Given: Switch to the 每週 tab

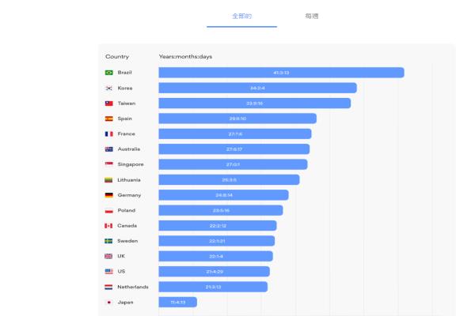Looking at the screenshot, I should coord(312,16).
